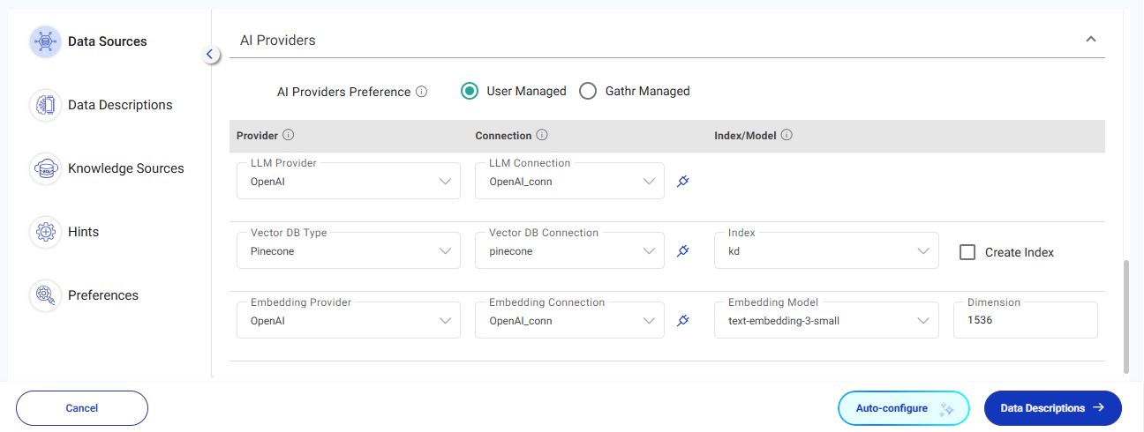Click the Dimension input field
The image size is (1144, 432).
click(1025, 321)
